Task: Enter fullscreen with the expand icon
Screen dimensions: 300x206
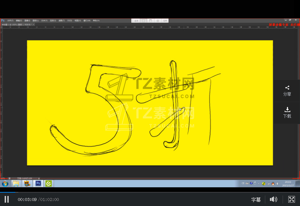Action: point(292,199)
